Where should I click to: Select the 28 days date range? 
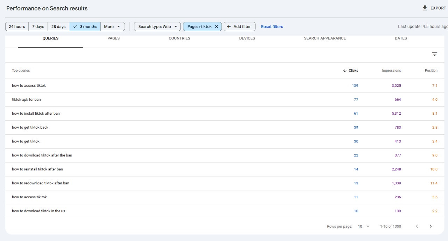click(58, 27)
